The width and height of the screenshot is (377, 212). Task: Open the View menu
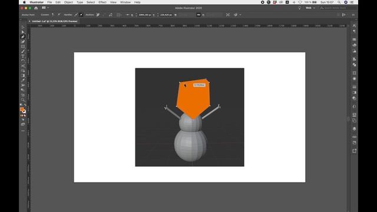coord(113,2)
